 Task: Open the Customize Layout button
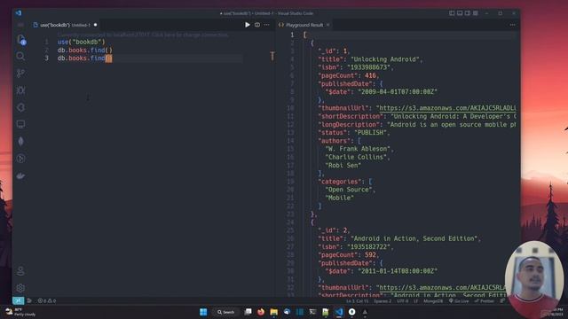click(476, 13)
